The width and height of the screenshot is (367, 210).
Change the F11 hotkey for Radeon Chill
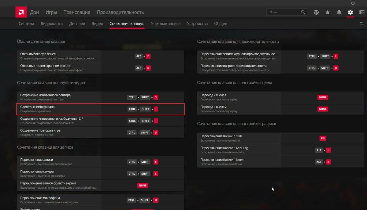(323, 138)
